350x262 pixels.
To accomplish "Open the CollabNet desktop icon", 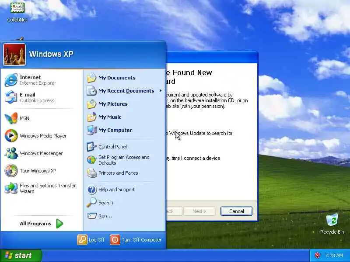I will click(17, 8).
